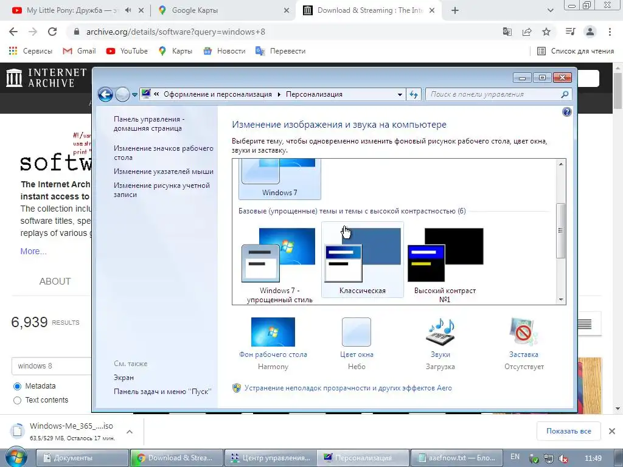Image resolution: width=623 pixels, height=467 pixels.
Task: Click the share page icon in address bar
Action: tap(527, 32)
